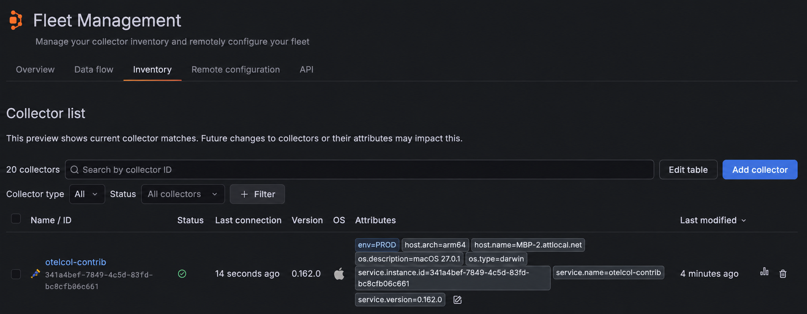This screenshot has width=807, height=314.
Task: Click the otelcol-contrib collector type icon
Action: (35, 274)
